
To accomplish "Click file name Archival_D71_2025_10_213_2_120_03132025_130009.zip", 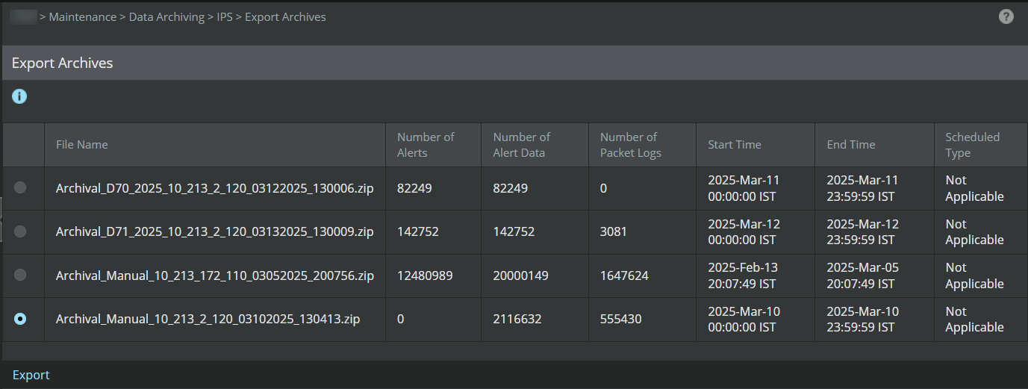I will (x=215, y=231).
